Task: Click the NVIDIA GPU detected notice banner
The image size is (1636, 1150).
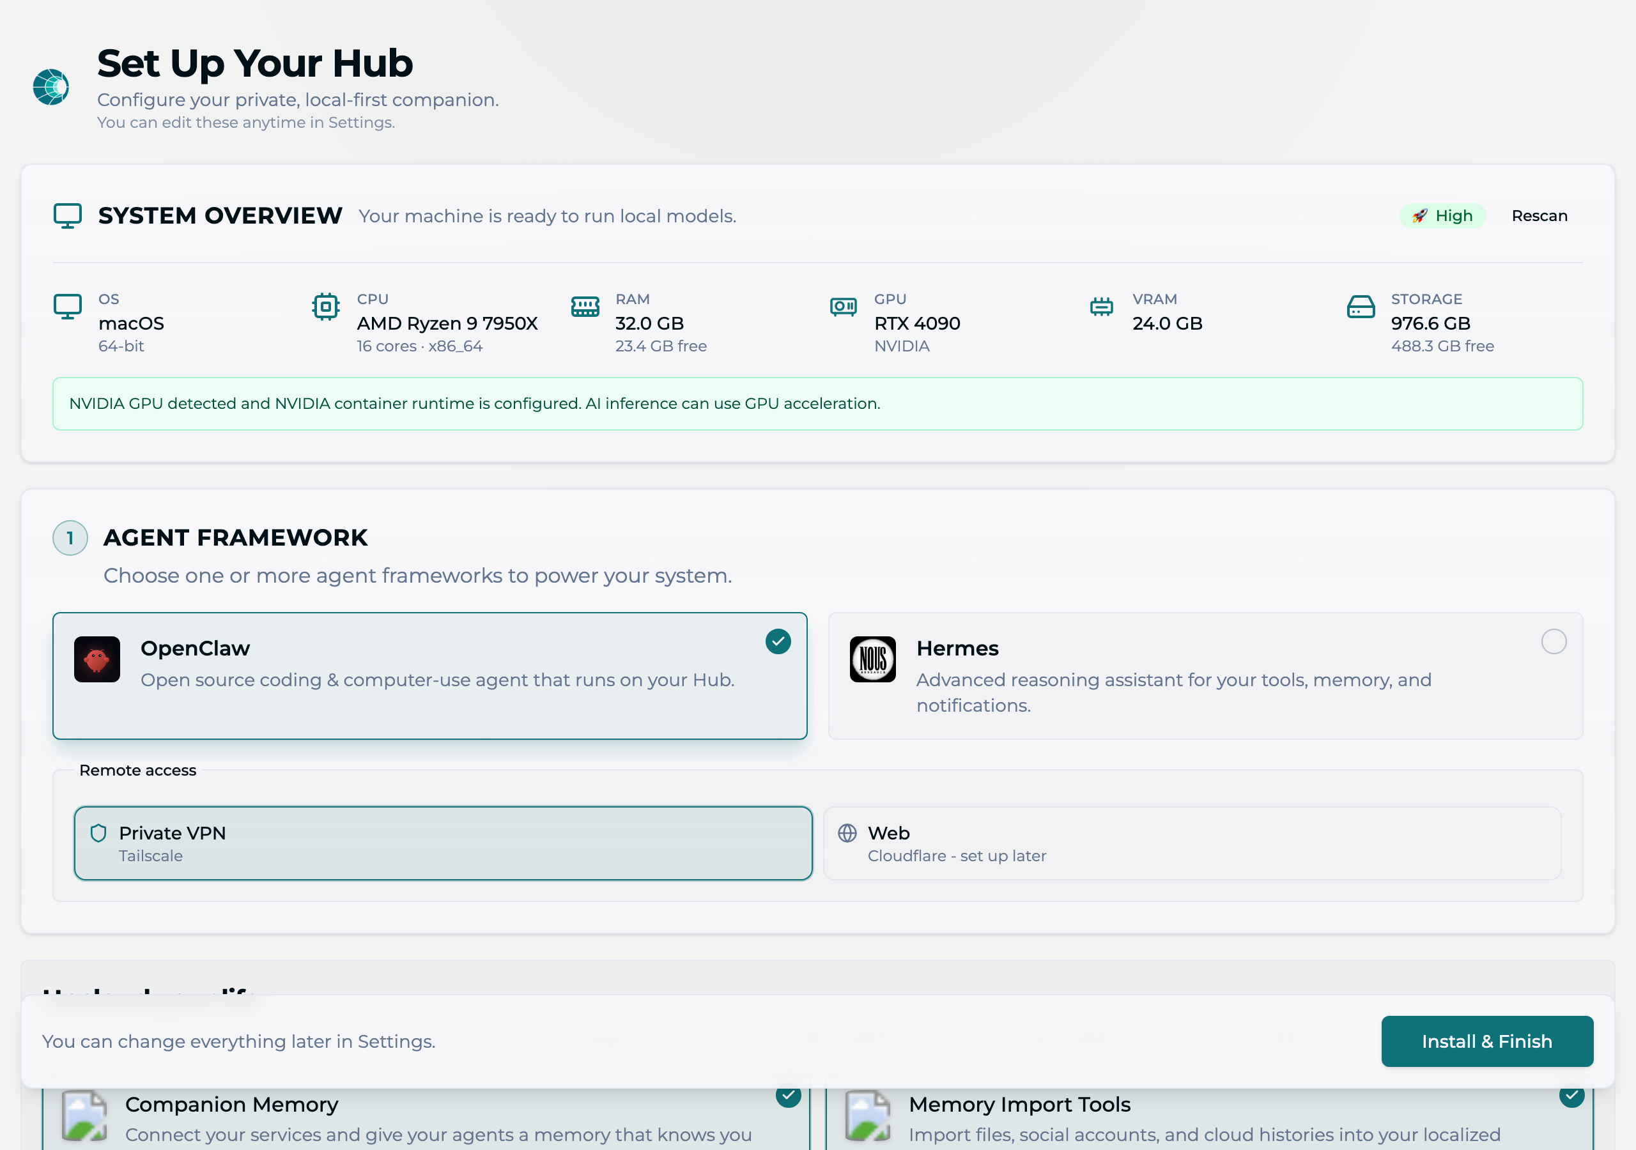Action: 818,404
